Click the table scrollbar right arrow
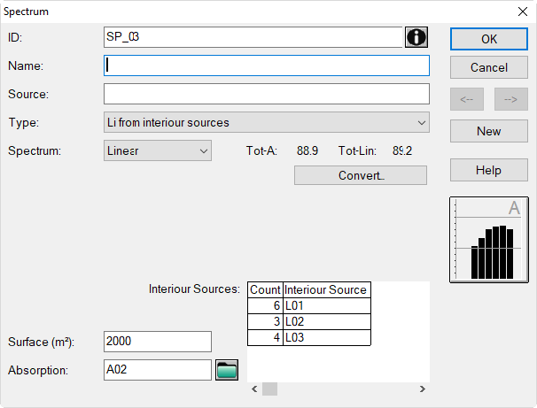537x408 pixels. tap(423, 389)
